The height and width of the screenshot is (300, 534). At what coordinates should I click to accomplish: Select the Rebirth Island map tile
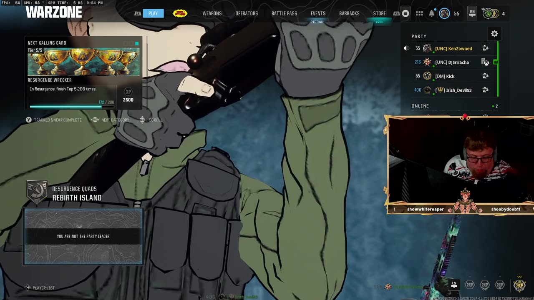[x=83, y=236]
